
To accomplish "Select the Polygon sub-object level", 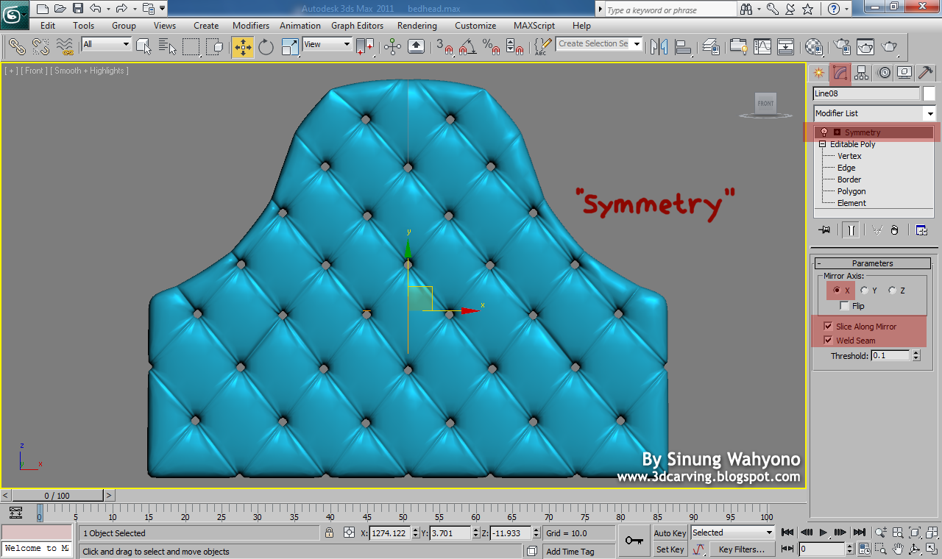I will (x=851, y=191).
